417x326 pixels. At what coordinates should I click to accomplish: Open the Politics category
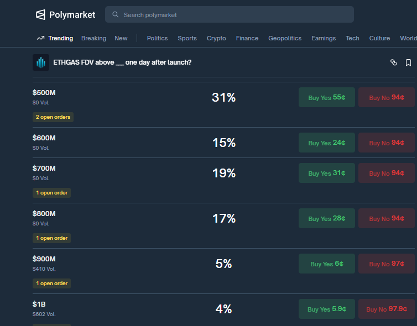coord(157,38)
